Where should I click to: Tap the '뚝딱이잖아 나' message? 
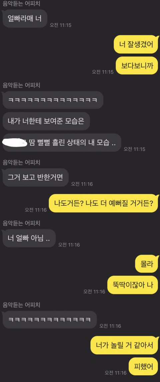(x=133, y=285)
